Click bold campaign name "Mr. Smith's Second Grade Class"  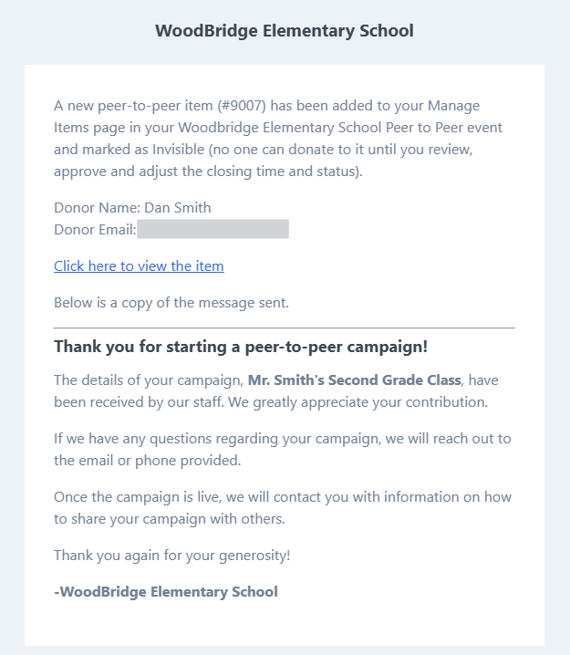coord(354,379)
